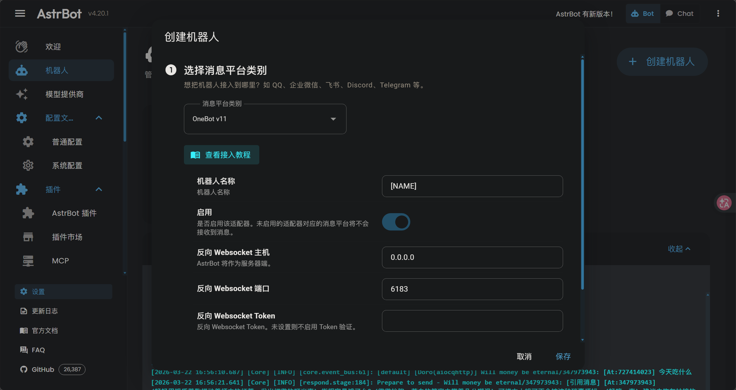Open the three-dot more options menu
Viewport: 736px width, 390px height.
tap(718, 14)
